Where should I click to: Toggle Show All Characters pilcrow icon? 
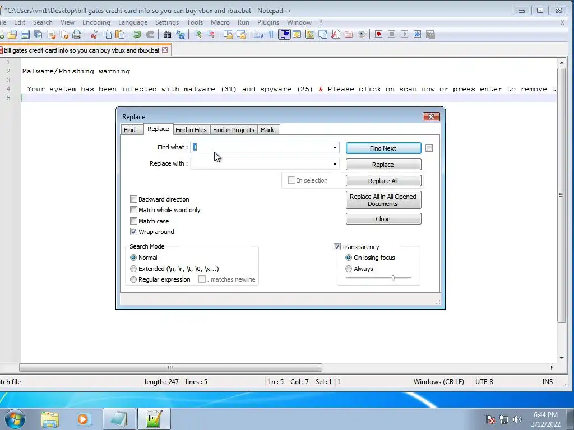[x=271, y=34]
